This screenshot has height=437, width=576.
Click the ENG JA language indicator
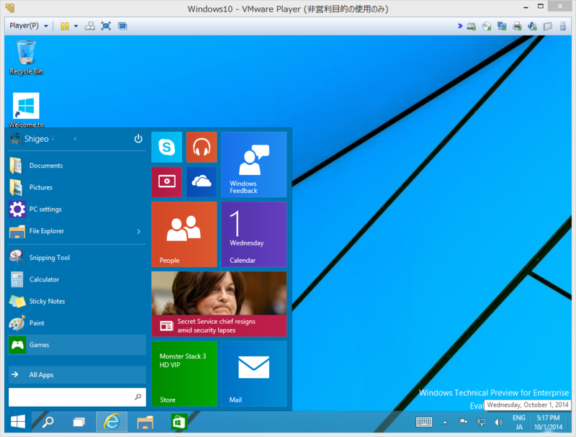(518, 423)
